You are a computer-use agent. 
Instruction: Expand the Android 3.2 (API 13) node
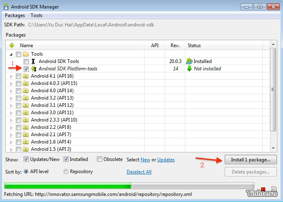pyautogui.click(x=11, y=98)
